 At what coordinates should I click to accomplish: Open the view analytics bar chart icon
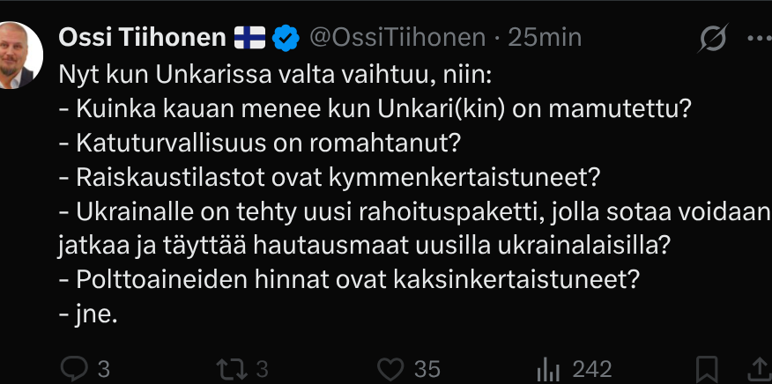point(549,367)
